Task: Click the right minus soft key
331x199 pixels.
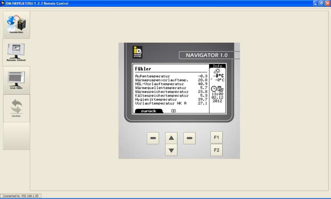Action: coord(189,138)
